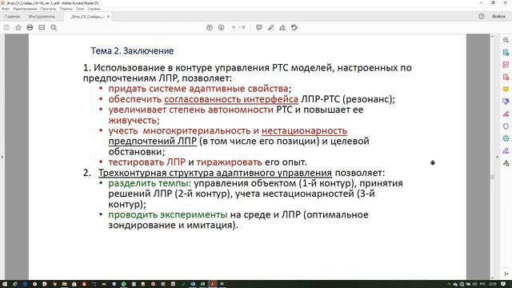This screenshot has height=288, width=512.
Task: Click the slide heading 'Тема 2. Заключение'
Action: (132, 51)
